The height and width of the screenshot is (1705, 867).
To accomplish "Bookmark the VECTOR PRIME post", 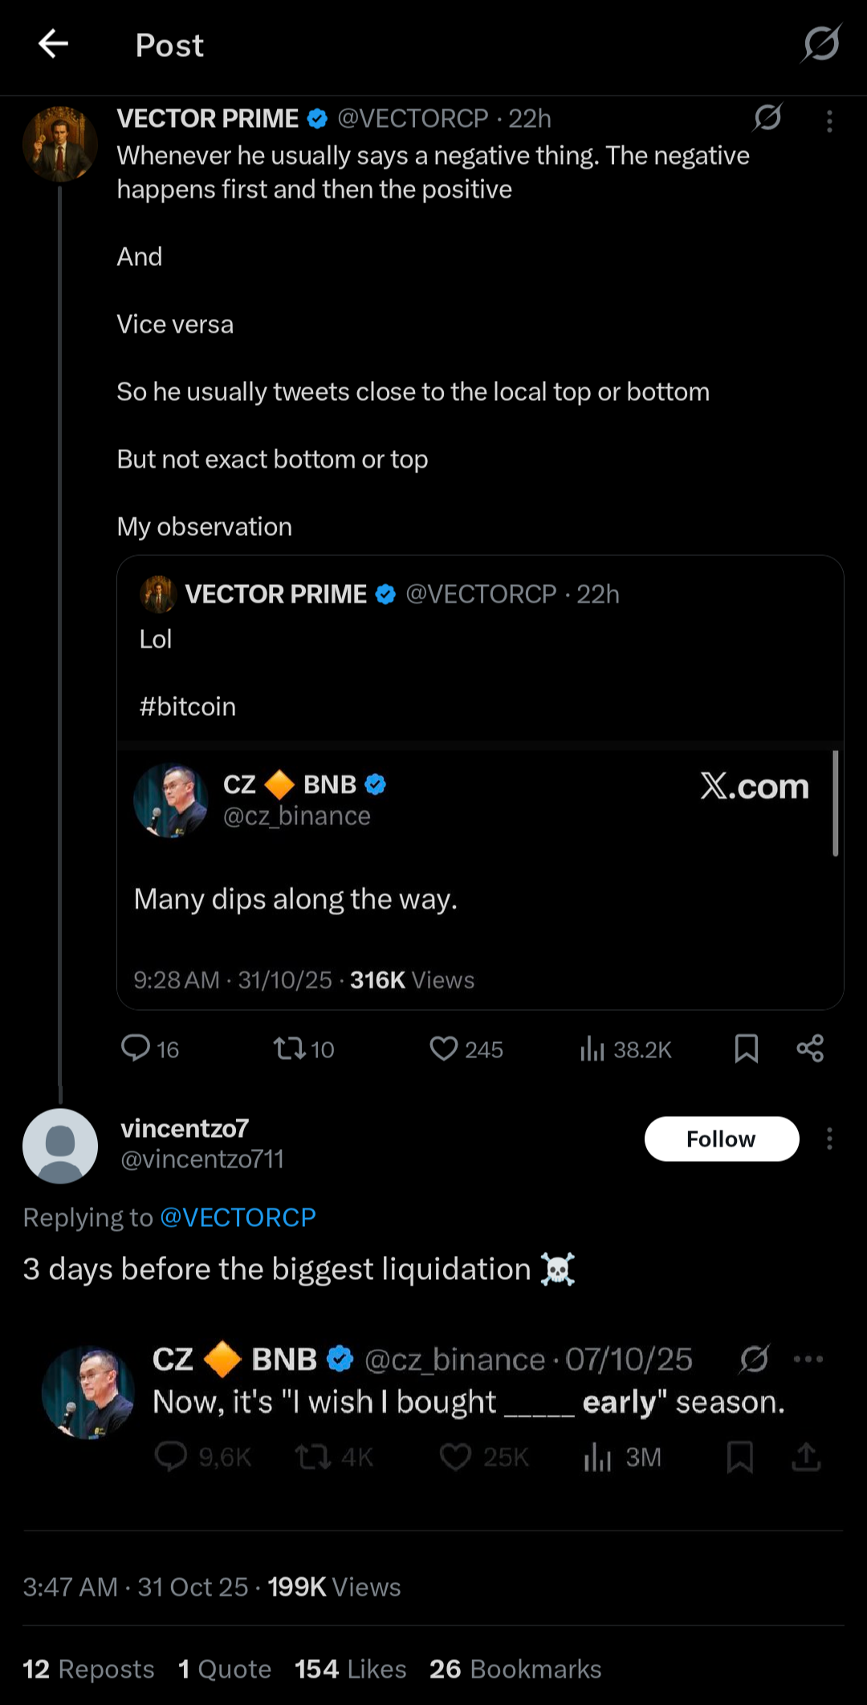I will coord(746,1048).
